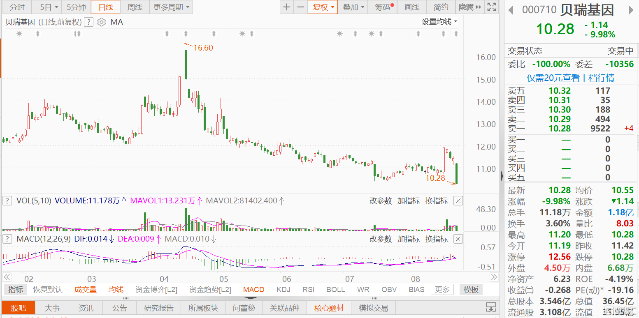Click the 涨停 value 12.56

click(x=560, y=257)
